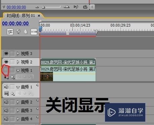Close the 序列 01 timeline tab
Screen dimensions: 154x125
point(39,15)
